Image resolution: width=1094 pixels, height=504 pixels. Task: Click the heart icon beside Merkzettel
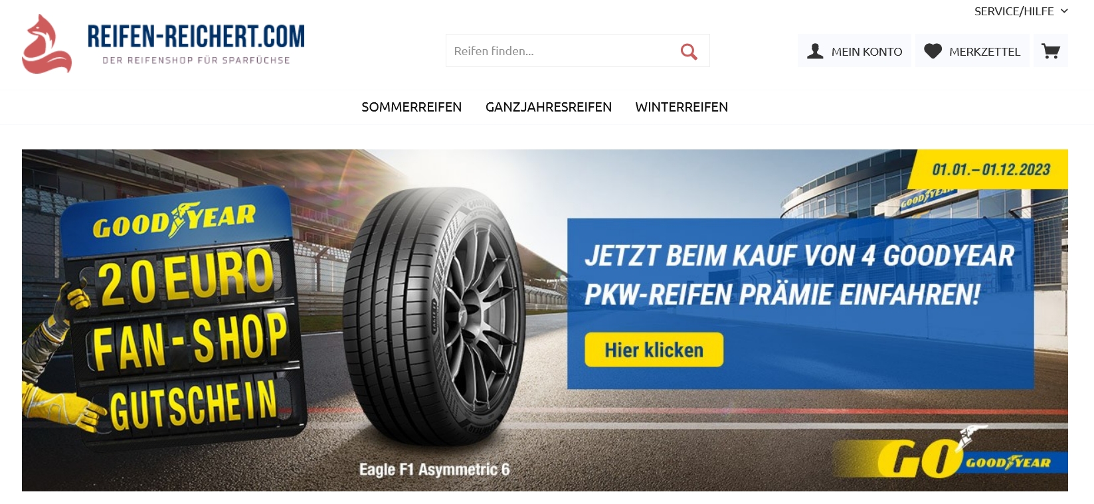(x=933, y=51)
